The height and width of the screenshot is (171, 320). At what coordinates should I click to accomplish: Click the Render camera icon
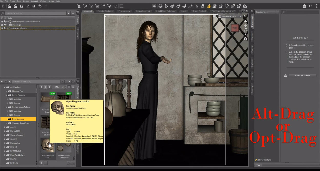coord(245,6)
